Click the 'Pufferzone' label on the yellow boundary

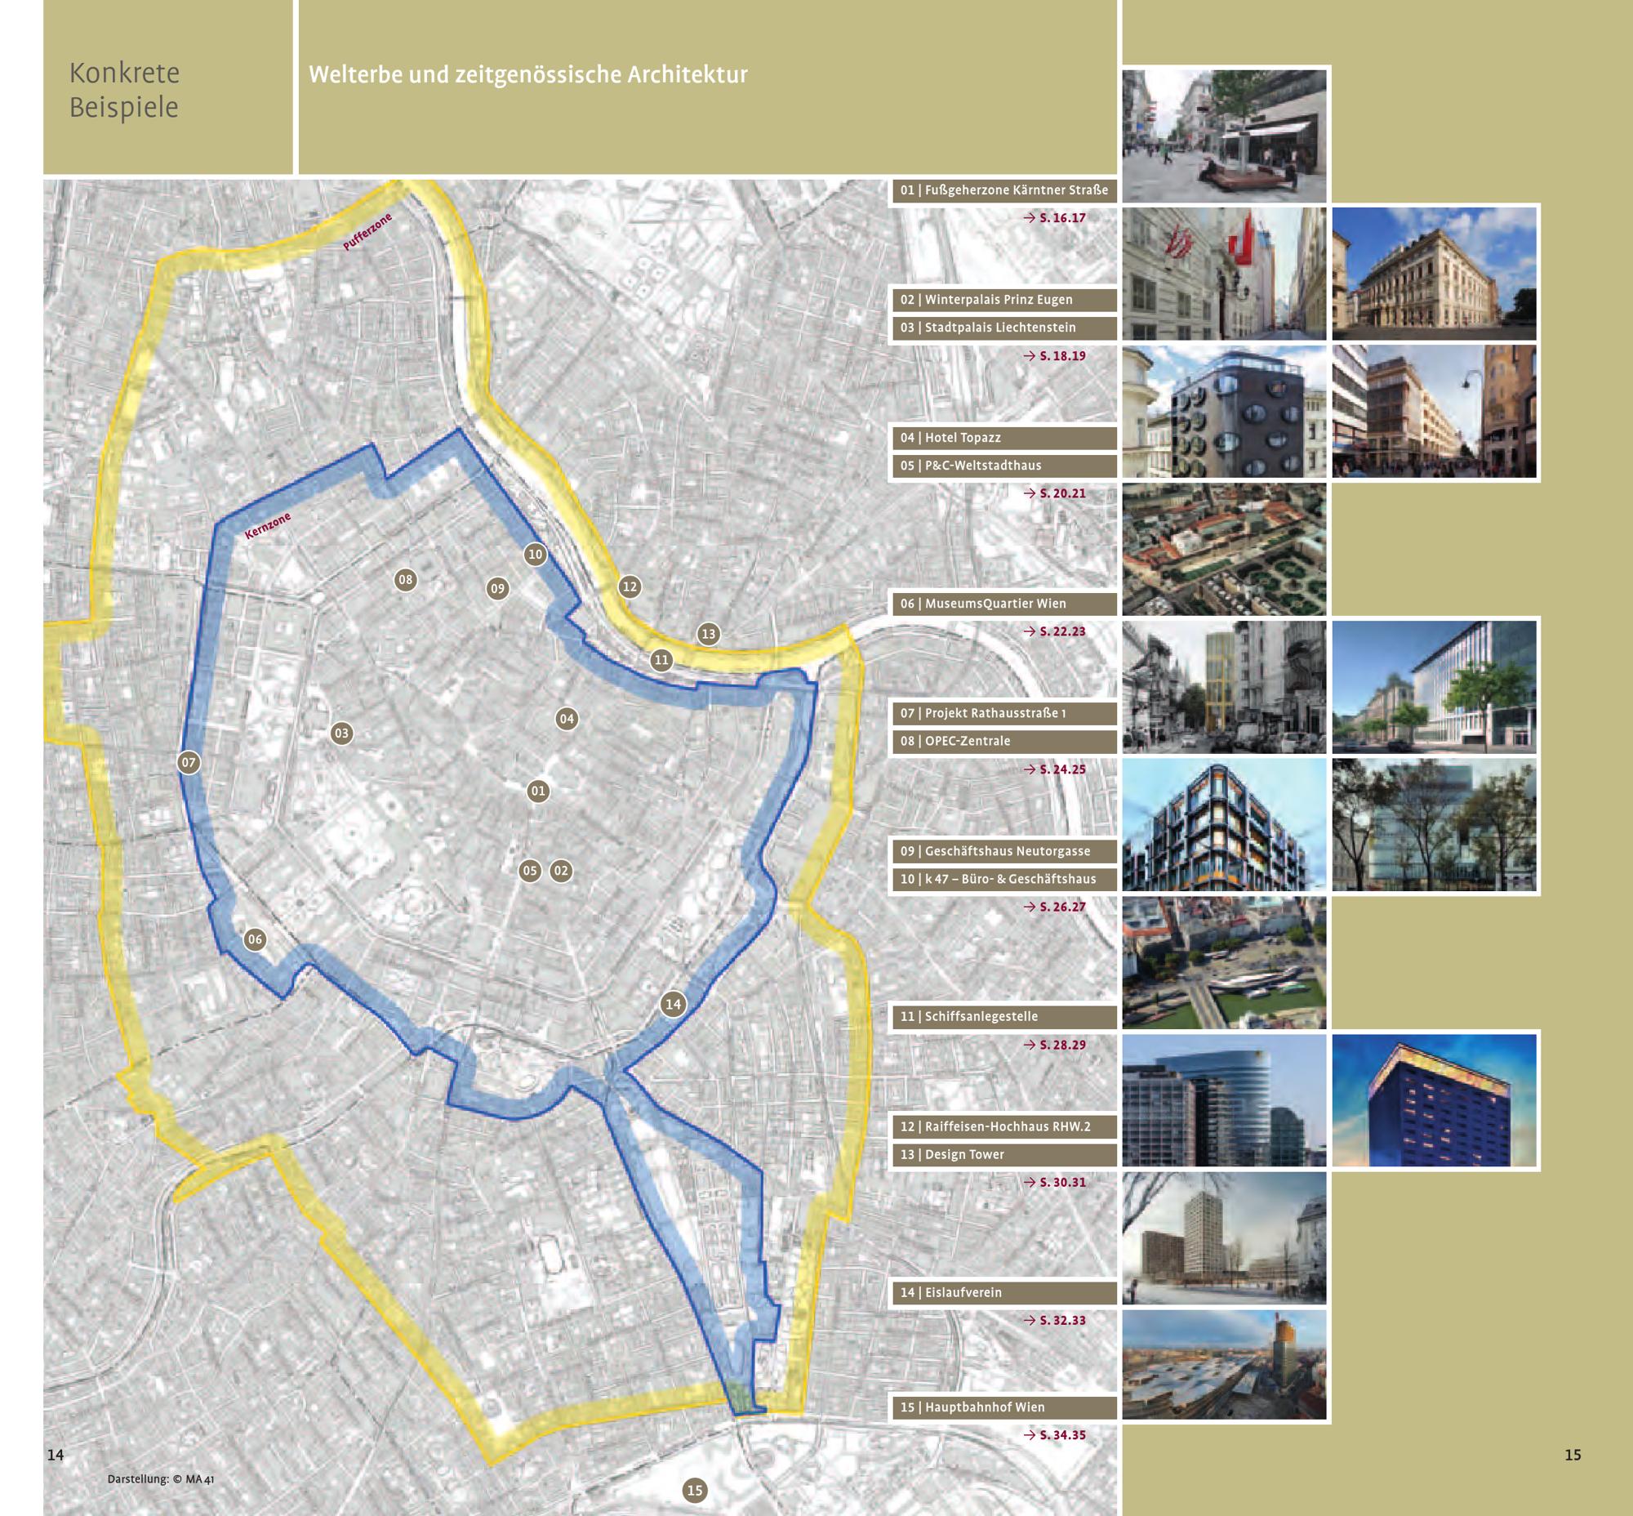pyautogui.click(x=367, y=231)
